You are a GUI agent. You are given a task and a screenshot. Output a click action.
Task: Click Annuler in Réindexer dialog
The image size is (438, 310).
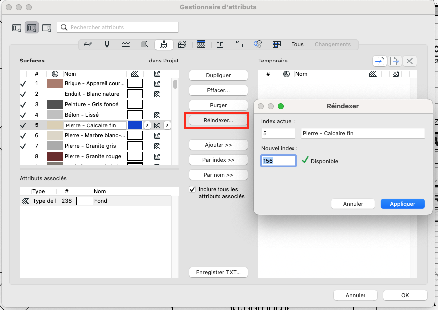pos(353,204)
